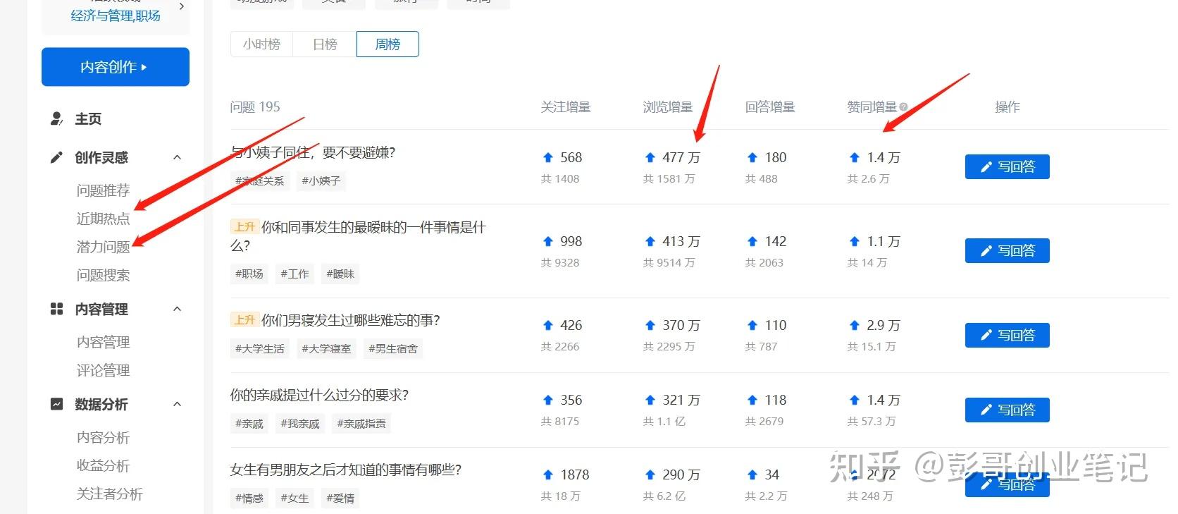Click 写回答 for 亲戚过分要求 question
The height and width of the screenshot is (514, 1178).
pos(1007,410)
